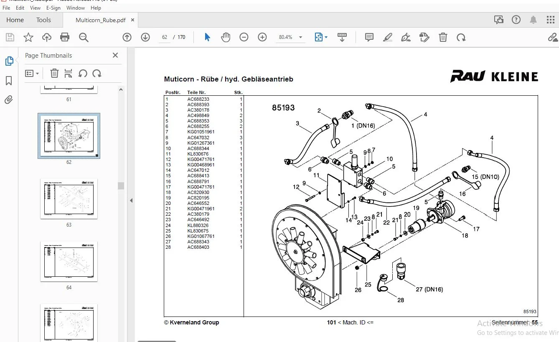Click the Kverneland Group copyright text
This screenshot has height=342, width=559.
point(191,322)
